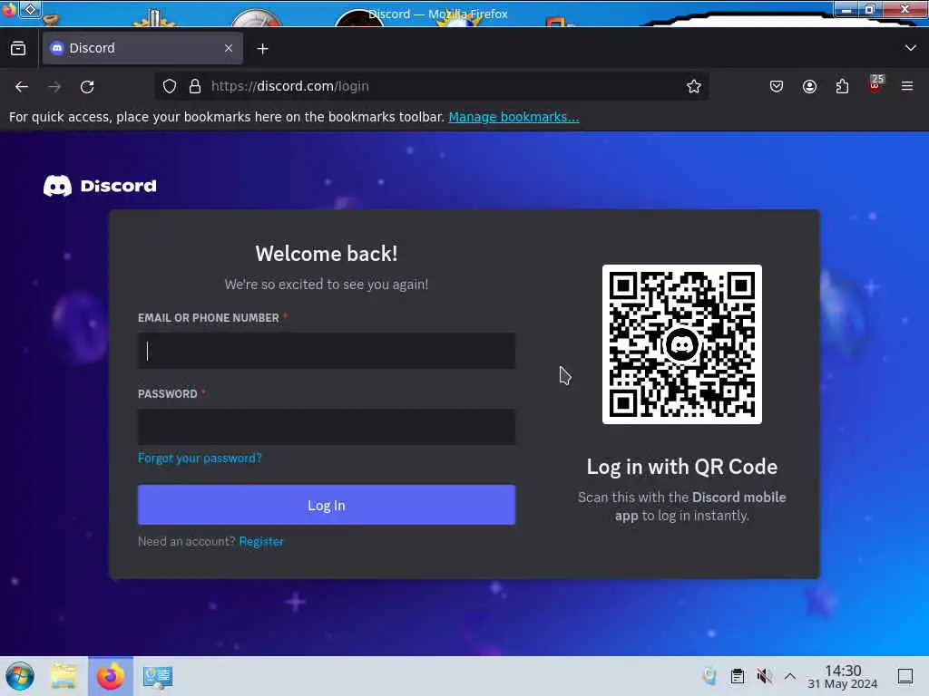Open the clock showing 14:30
Screen dimensions: 929x696
click(x=843, y=676)
